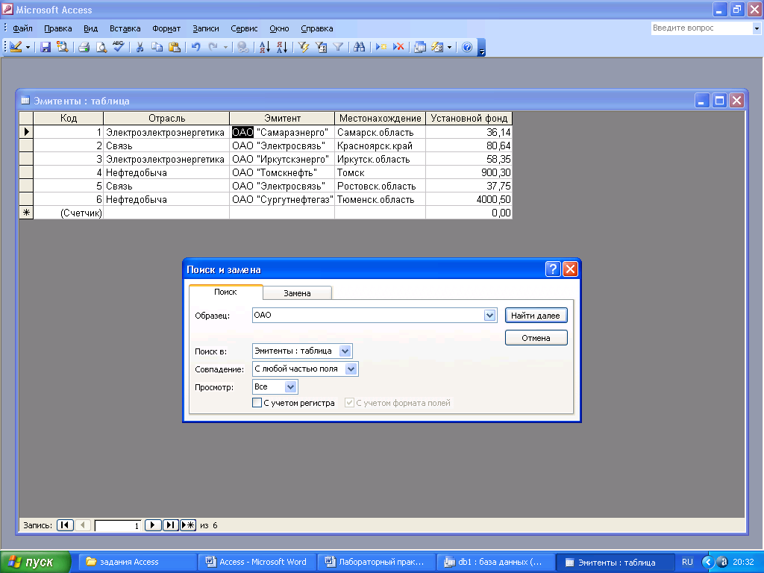Go to first record navigation button
764x573 pixels.
click(x=65, y=525)
